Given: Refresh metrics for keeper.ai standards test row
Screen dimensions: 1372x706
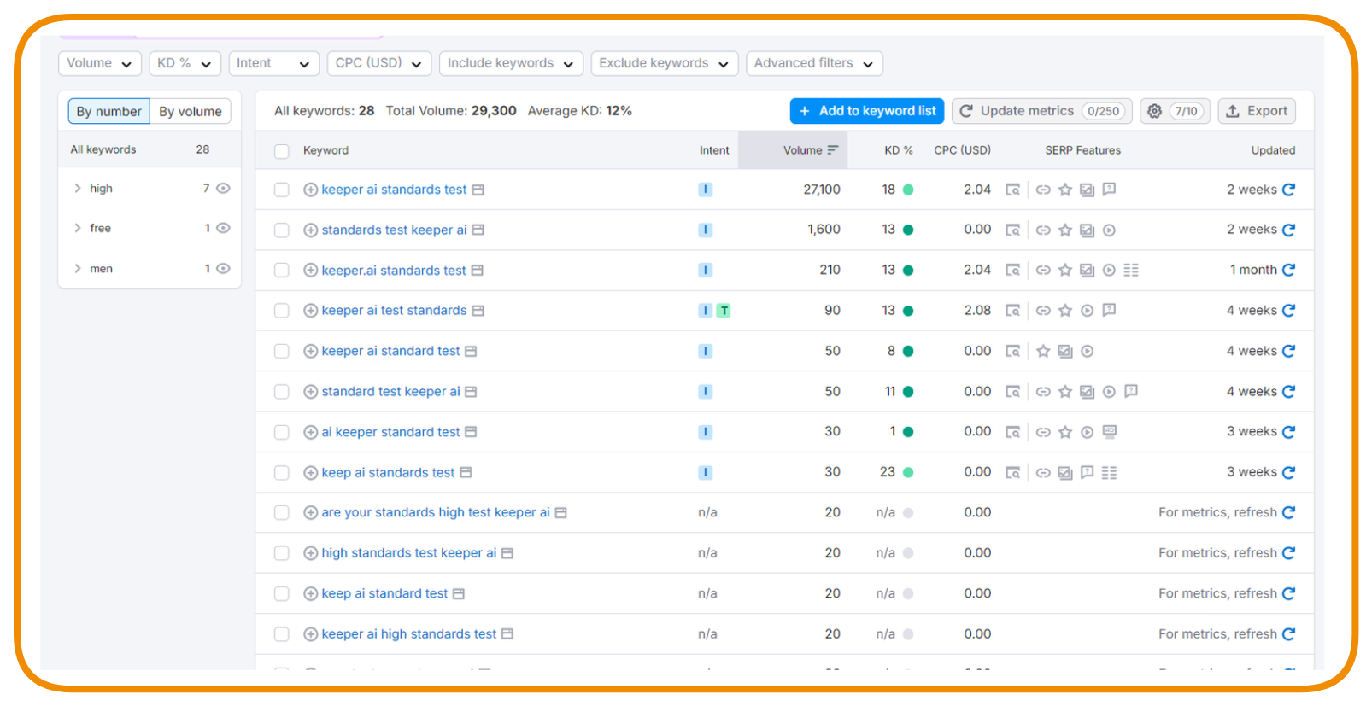Looking at the screenshot, I should point(1288,270).
